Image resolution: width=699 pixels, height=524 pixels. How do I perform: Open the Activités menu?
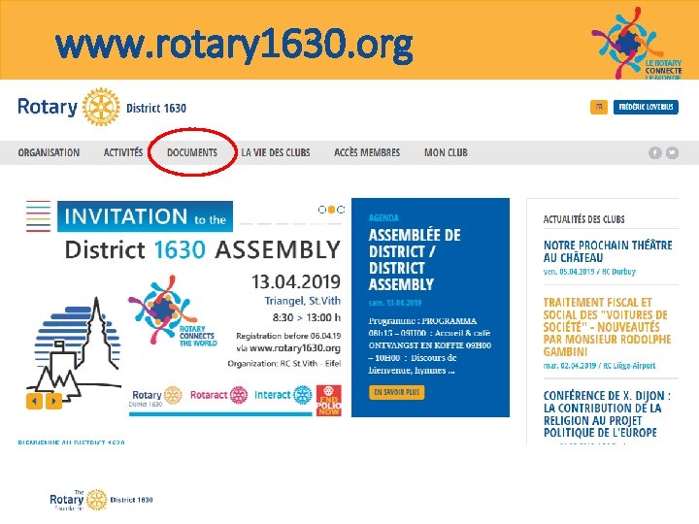point(123,153)
